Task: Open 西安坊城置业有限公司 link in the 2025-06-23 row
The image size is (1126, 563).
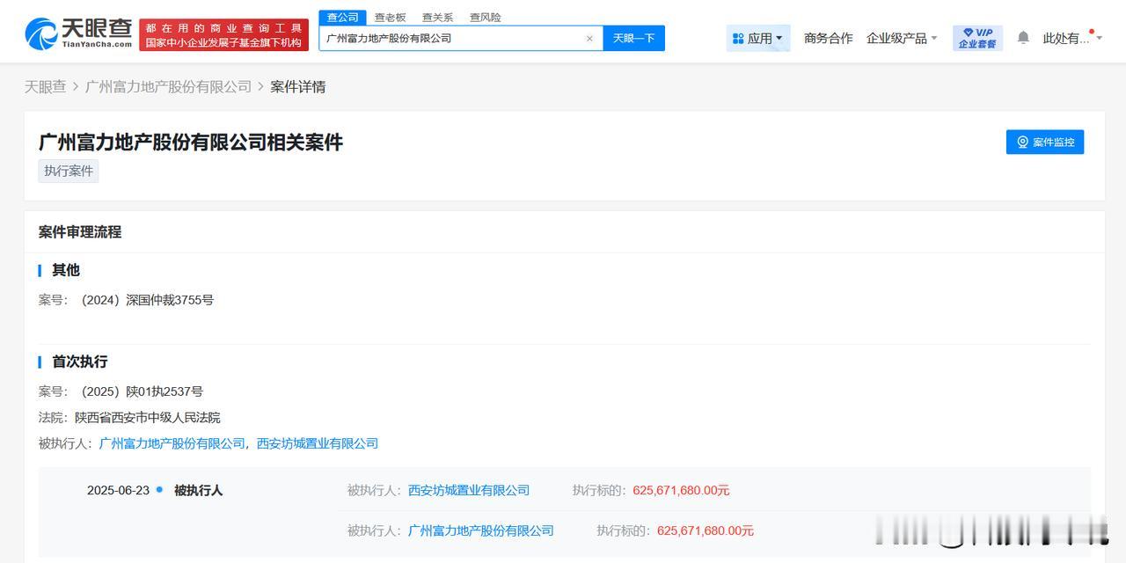Action: point(469,490)
